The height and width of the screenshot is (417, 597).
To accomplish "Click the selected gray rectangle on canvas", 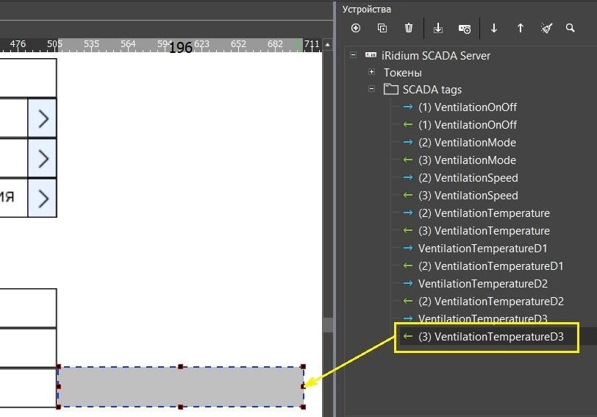I will coord(181,387).
